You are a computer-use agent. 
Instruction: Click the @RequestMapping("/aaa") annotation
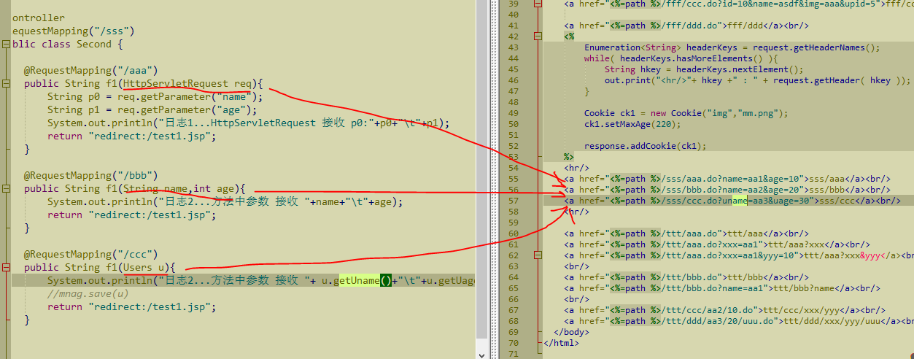click(x=90, y=71)
